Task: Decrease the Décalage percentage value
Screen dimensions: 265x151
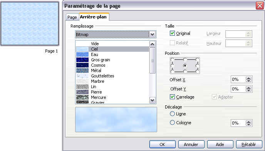Action: point(248,125)
